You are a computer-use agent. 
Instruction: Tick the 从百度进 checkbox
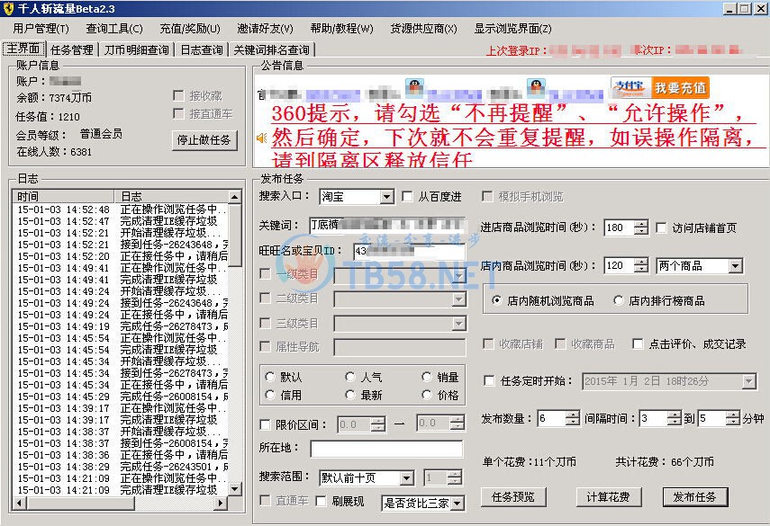tap(407, 197)
